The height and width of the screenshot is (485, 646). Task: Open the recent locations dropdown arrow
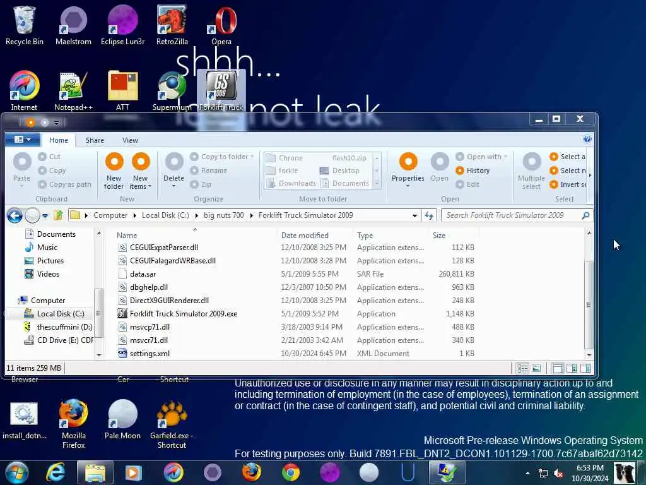[45, 215]
